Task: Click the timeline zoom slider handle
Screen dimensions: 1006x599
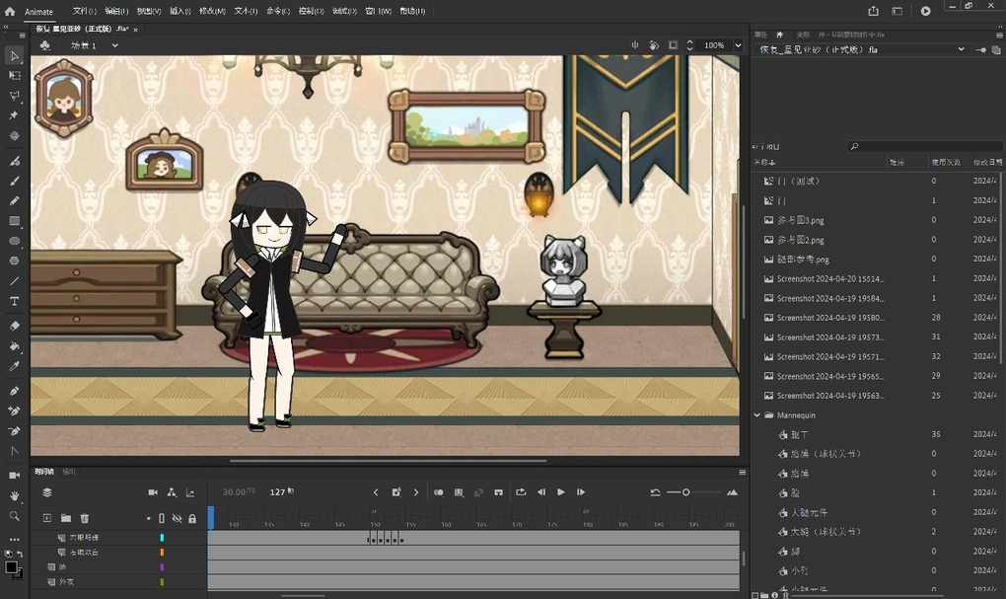Action: click(x=685, y=492)
